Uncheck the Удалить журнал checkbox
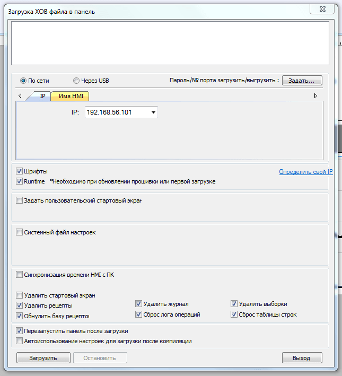This screenshot has width=342, height=376. click(139, 304)
